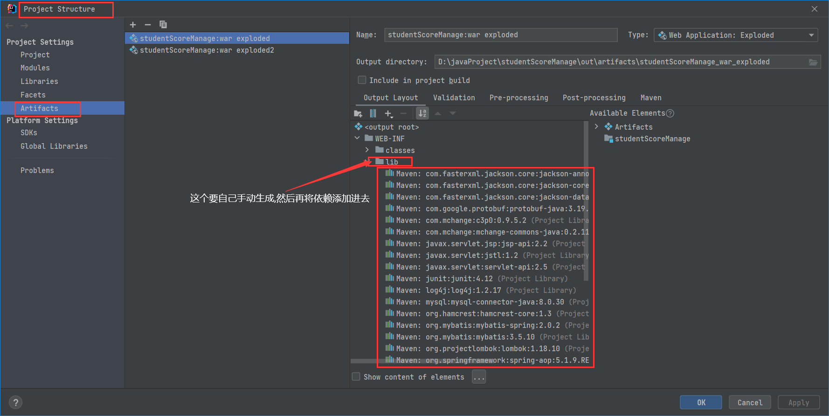Click the back navigation arrow
The height and width of the screenshot is (416, 829).
(9, 26)
